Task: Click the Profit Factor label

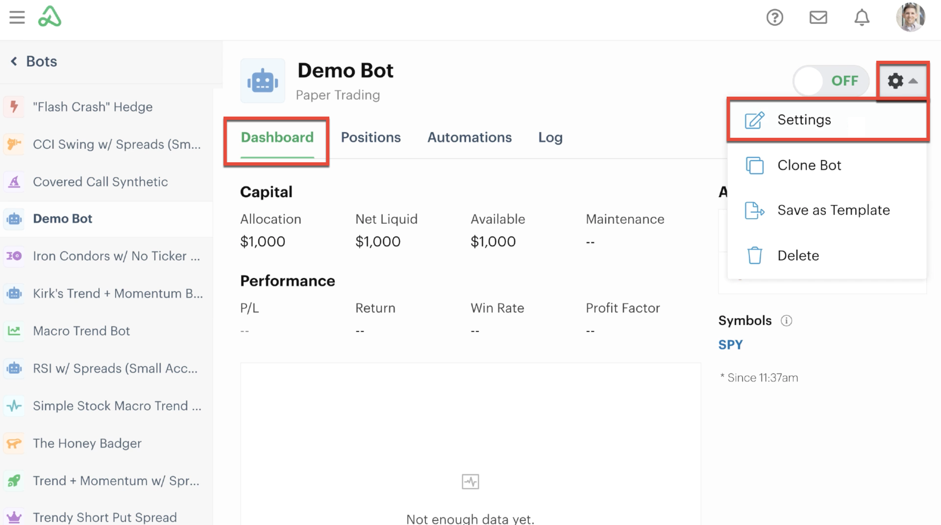Action: pyautogui.click(x=623, y=308)
